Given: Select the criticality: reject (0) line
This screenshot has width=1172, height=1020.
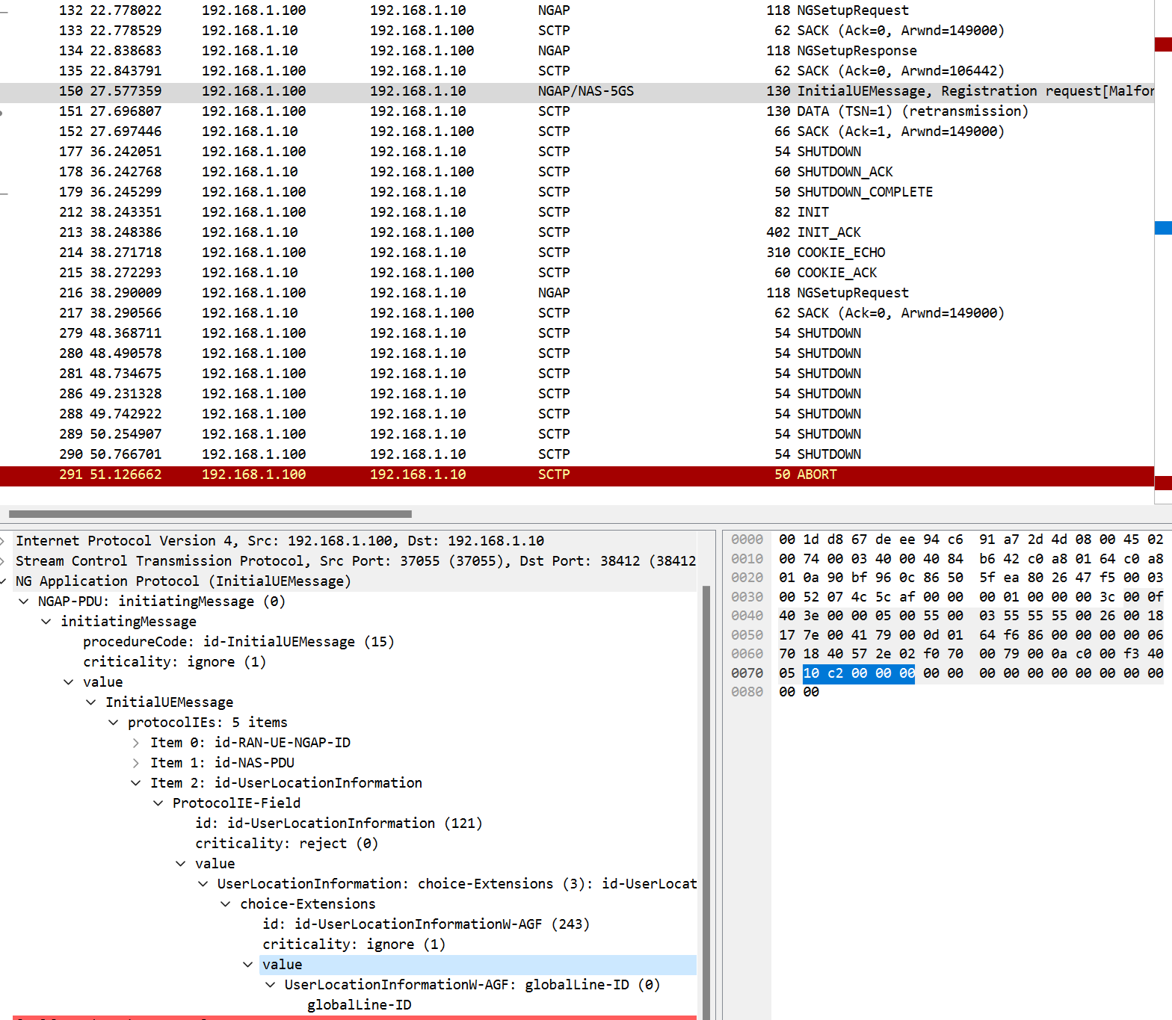Looking at the screenshot, I should point(286,844).
